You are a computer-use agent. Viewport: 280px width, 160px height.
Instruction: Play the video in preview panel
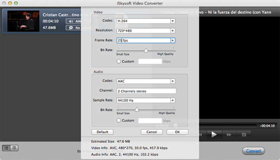pos(214,134)
